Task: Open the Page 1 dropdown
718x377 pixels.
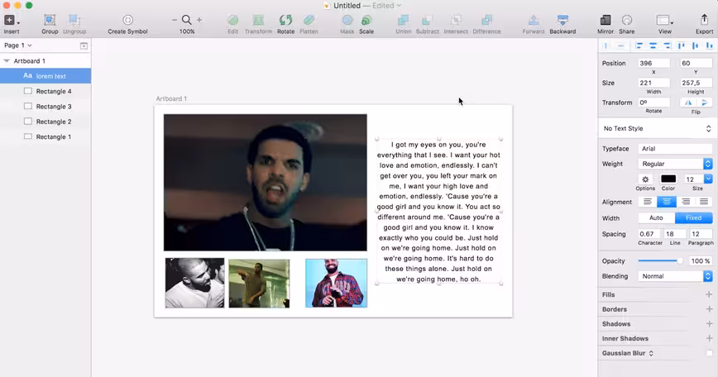Action: (18, 45)
